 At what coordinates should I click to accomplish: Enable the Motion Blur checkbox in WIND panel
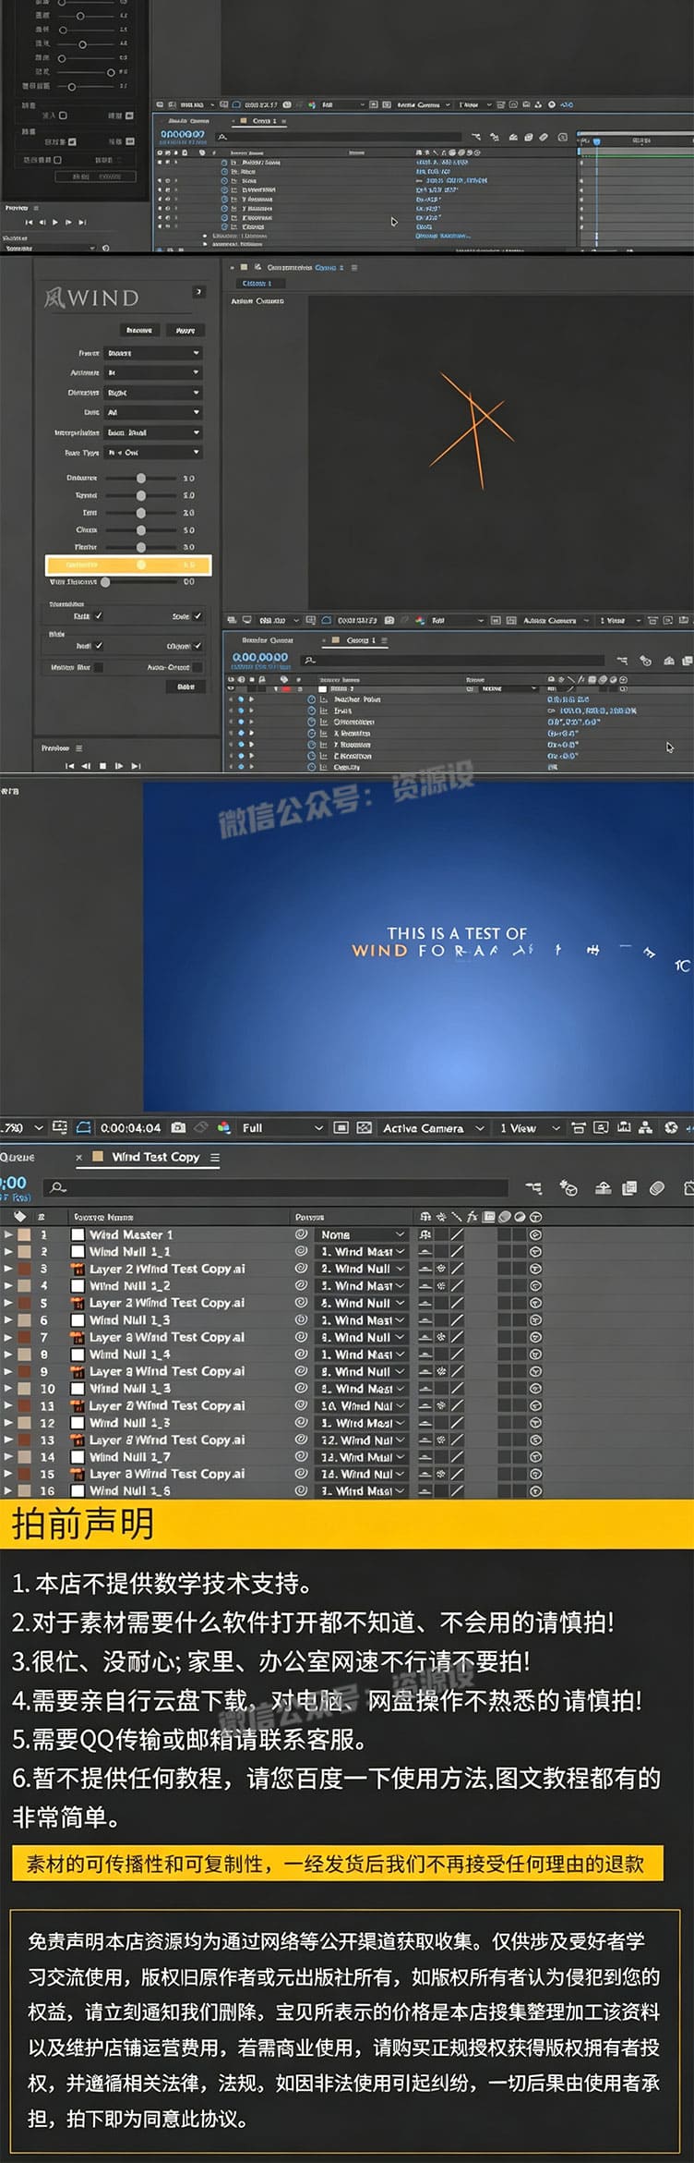point(99,667)
